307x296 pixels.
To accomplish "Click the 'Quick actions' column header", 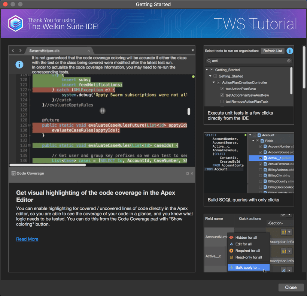I will pos(250,218).
